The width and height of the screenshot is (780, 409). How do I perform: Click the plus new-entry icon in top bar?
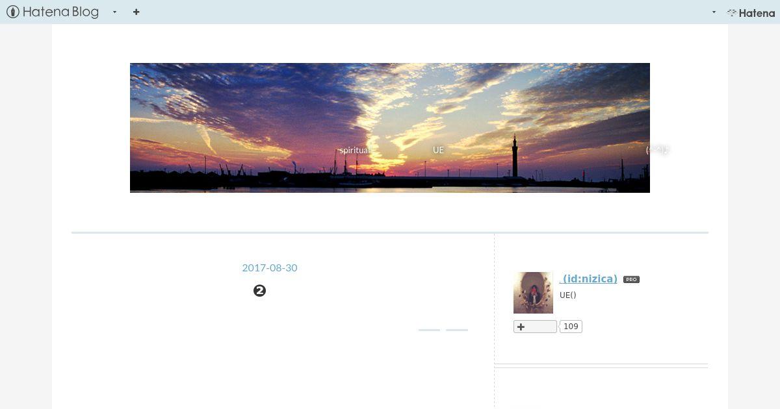[136, 12]
